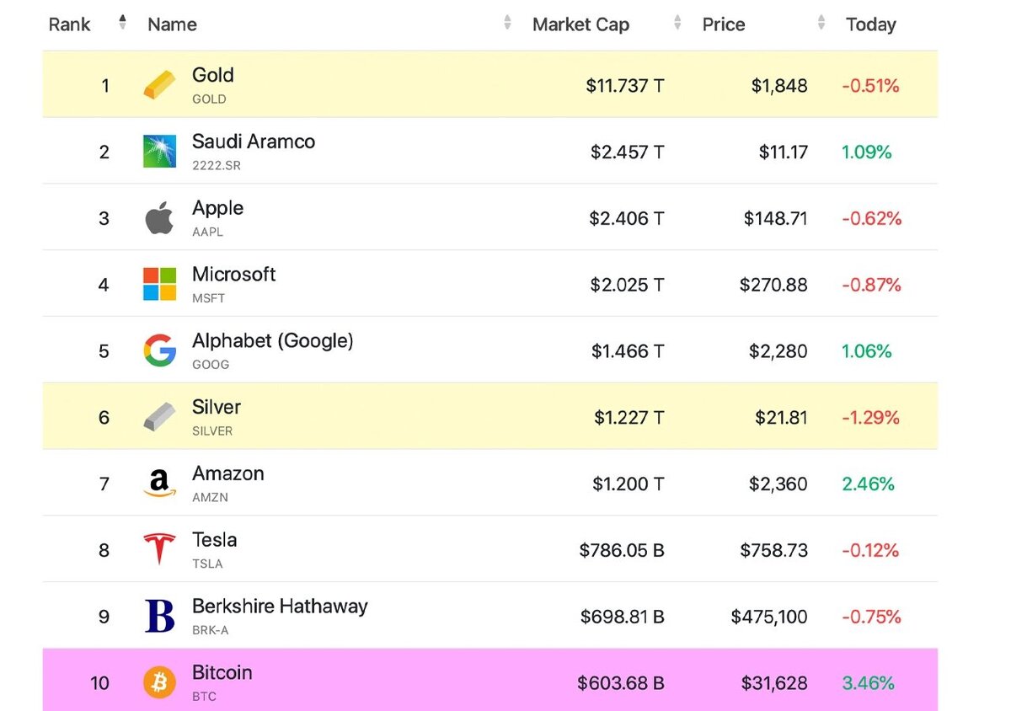Click the Apple logo icon
Screen dimensions: 1011x711
tap(159, 218)
